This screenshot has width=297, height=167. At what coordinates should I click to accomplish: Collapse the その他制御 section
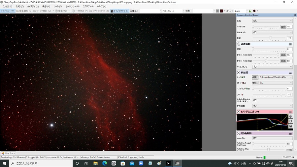point(239,133)
